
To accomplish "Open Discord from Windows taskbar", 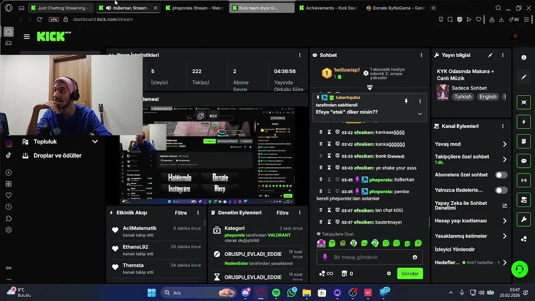I will pos(246,293).
